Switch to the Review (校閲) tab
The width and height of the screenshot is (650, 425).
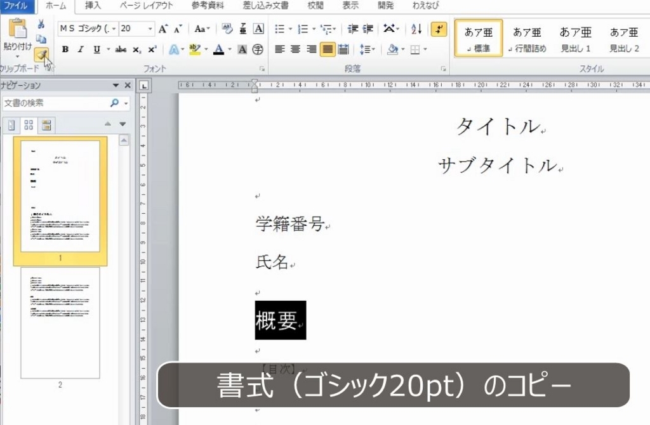[x=315, y=5]
